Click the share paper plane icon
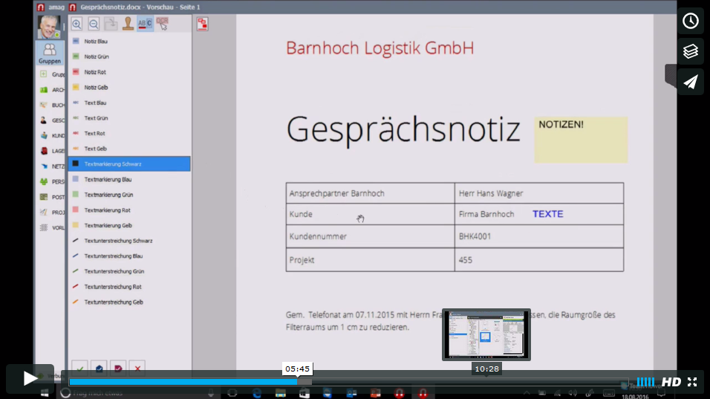 691,82
